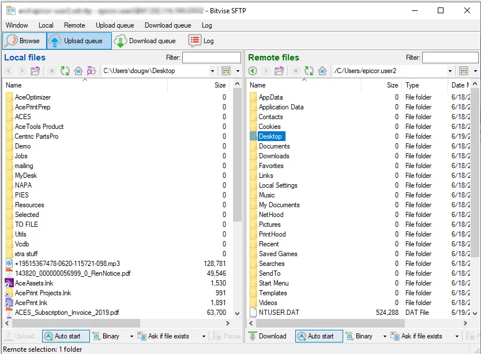This screenshot has width=481, height=354.
Task: Open the Download queue menu
Action: click(168, 25)
